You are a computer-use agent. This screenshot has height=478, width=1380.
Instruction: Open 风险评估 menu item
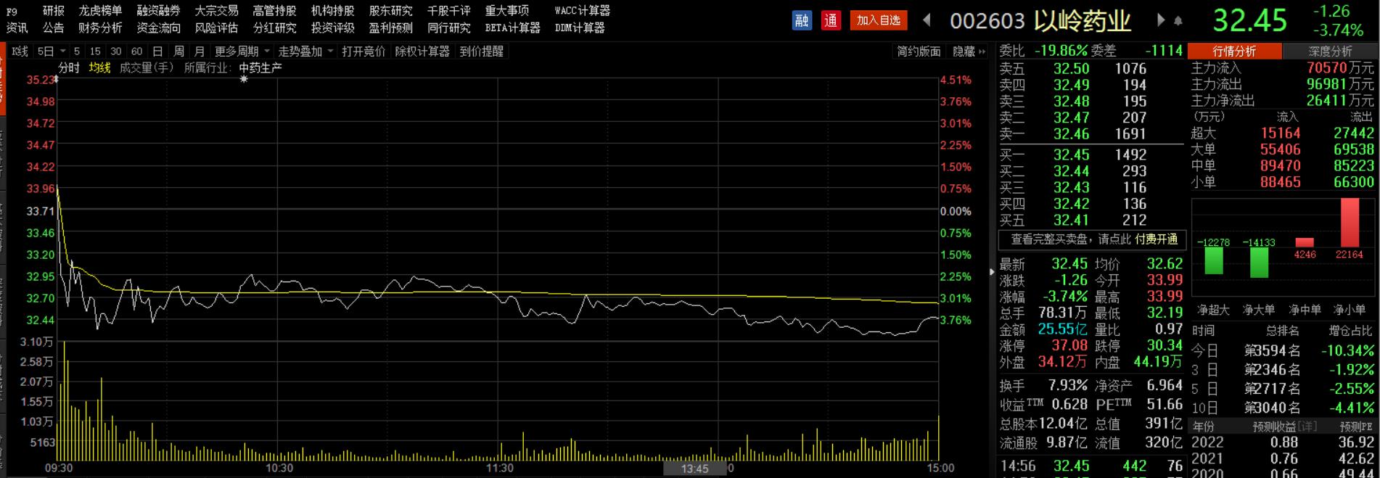coord(216,28)
